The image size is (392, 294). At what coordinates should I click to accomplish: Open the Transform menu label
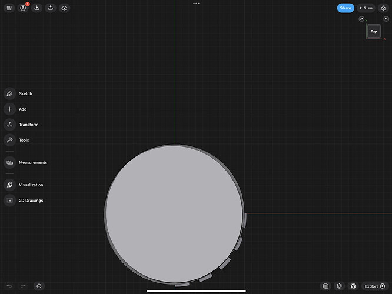[29, 125]
